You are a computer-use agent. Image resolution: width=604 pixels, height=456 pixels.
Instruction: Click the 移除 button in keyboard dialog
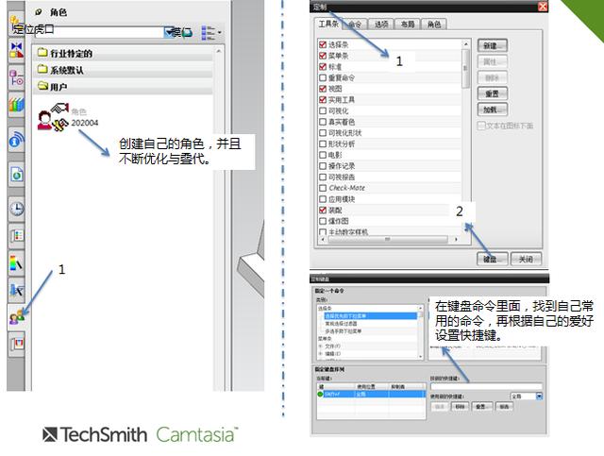(460, 406)
